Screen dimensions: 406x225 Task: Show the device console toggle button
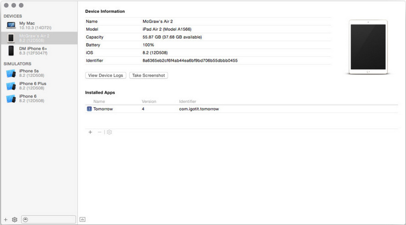(83, 220)
